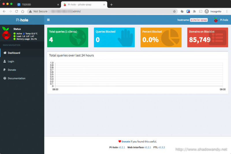
Task: Bookmark this page with the star icon
Action: 174,11
